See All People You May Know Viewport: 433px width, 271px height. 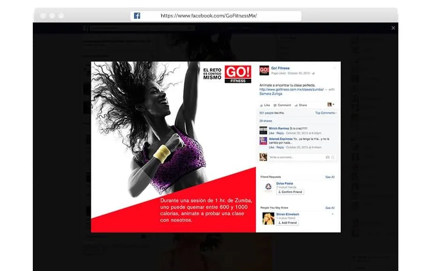330,208
